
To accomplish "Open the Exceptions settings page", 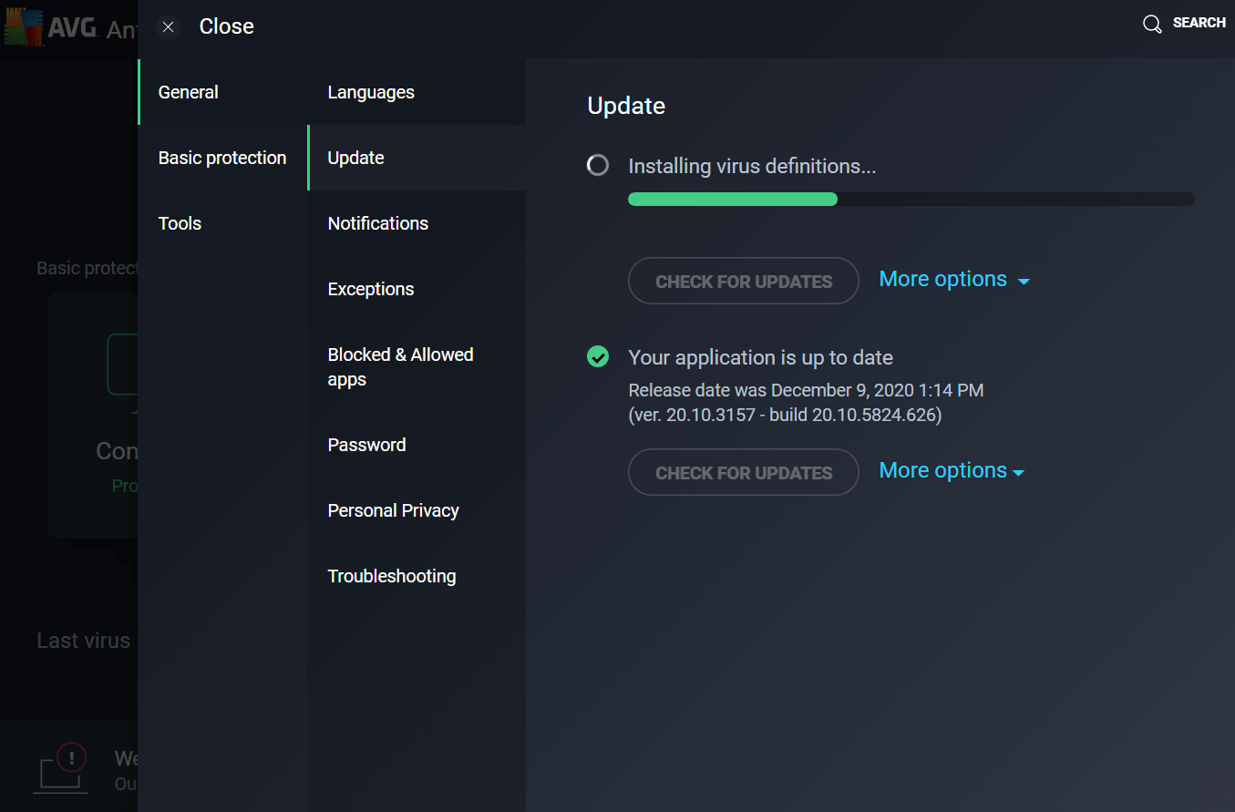I will tap(371, 288).
